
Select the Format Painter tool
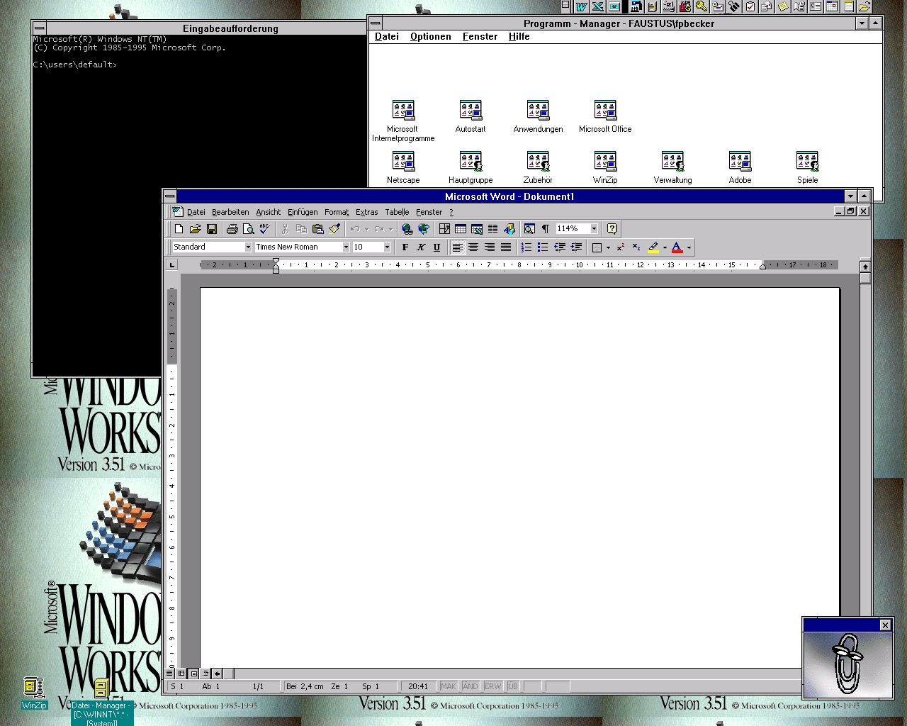(x=334, y=229)
